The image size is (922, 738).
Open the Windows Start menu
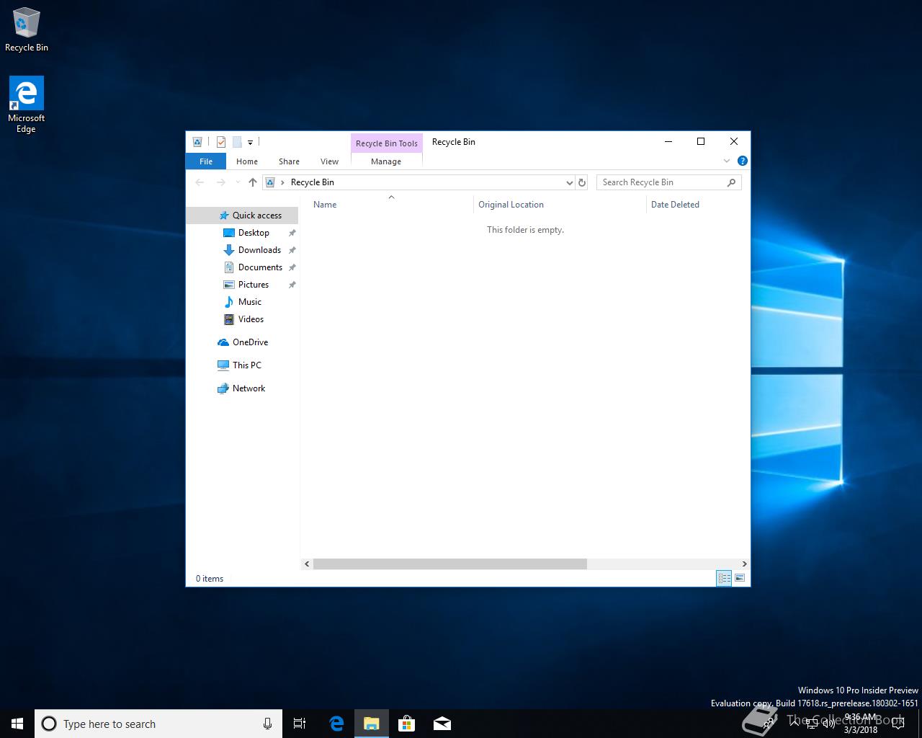coord(17,724)
